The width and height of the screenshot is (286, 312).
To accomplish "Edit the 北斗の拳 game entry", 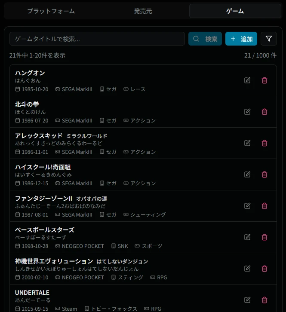I will coord(247,112).
